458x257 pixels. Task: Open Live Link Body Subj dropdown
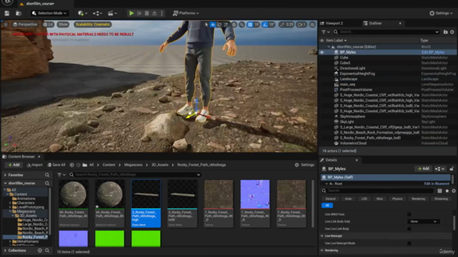(423, 221)
